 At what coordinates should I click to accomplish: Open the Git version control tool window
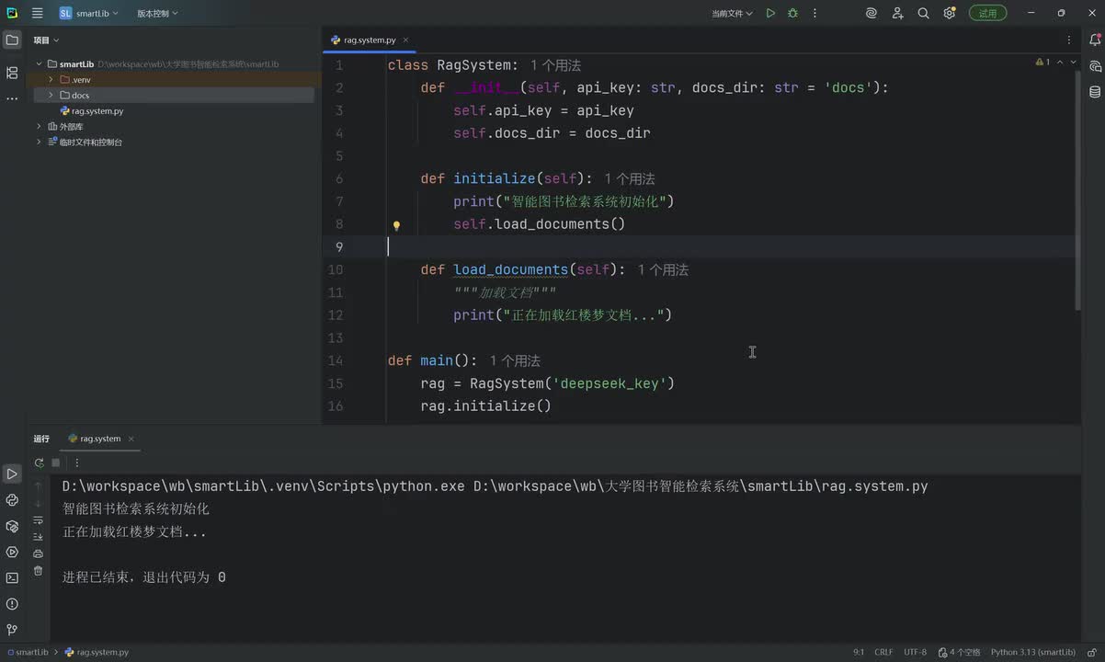coord(12,630)
